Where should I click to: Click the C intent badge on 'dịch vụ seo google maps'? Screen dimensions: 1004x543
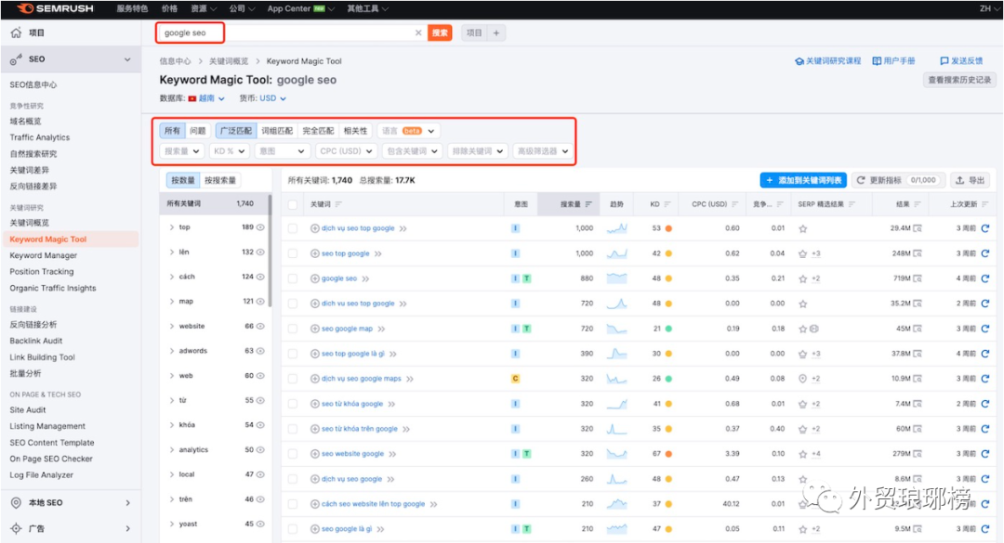pos(515,379)
